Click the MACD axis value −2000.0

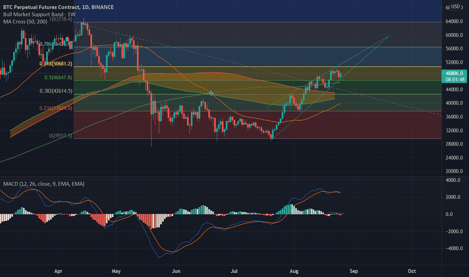pyautogui.click(x=454, y=232)
